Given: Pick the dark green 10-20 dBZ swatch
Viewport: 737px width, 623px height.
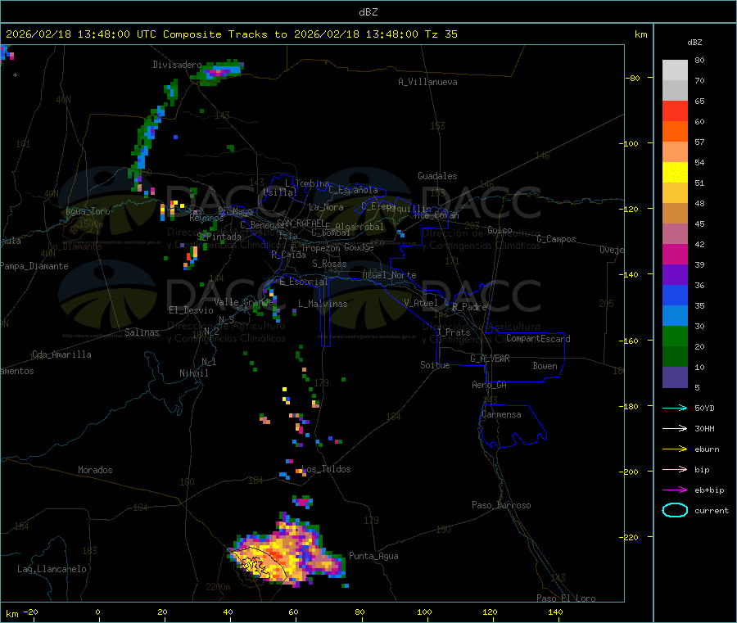Looking at the screenshot, I should pyautogui.click(x=675, y=357).
